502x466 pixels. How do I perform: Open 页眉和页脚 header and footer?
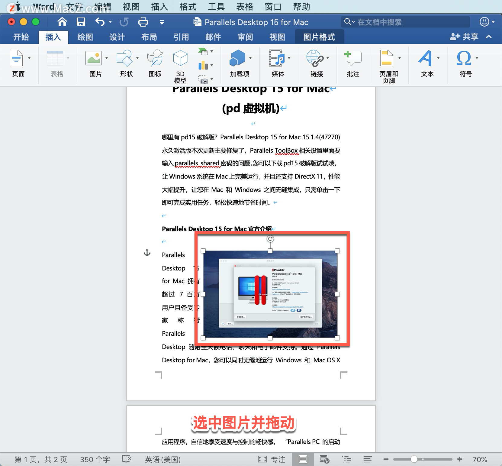pos(387,58)
